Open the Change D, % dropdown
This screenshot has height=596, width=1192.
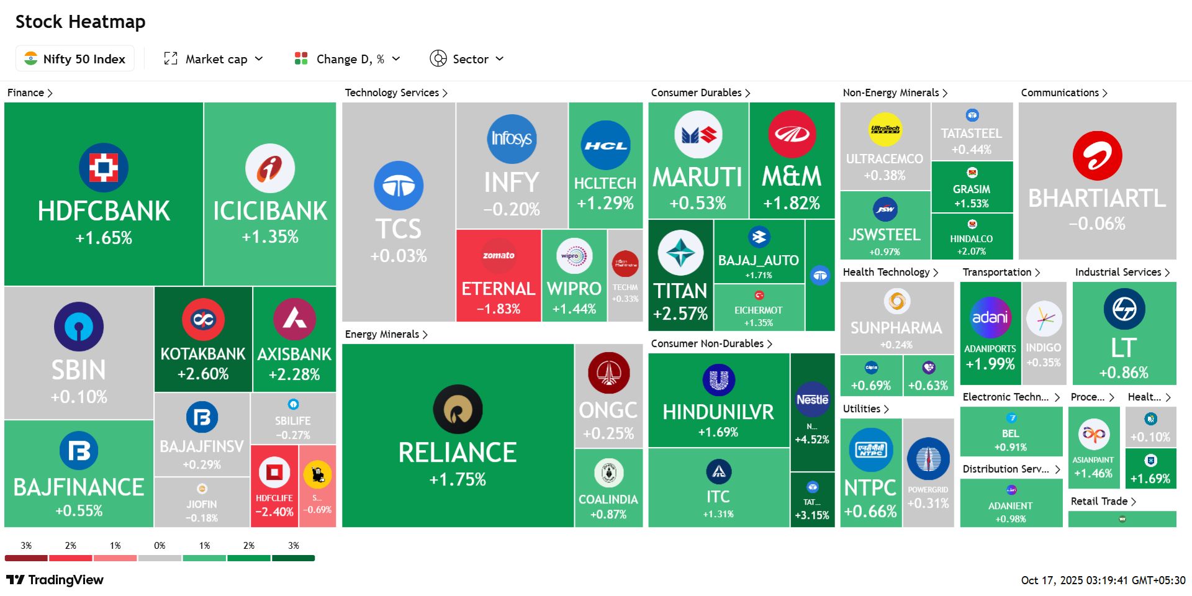pos(348,59)
